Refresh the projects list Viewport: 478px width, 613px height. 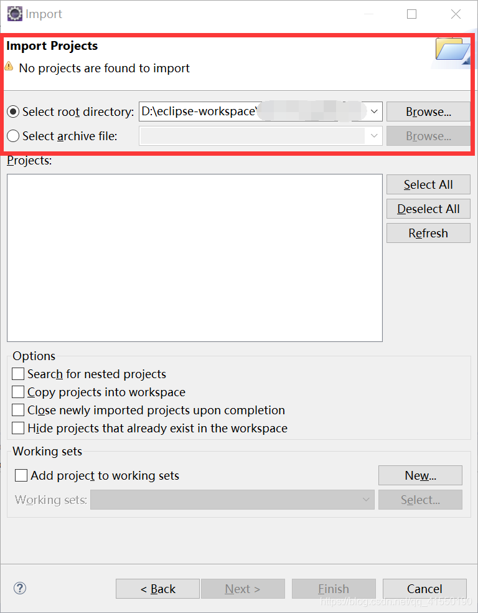click(428, 233)
